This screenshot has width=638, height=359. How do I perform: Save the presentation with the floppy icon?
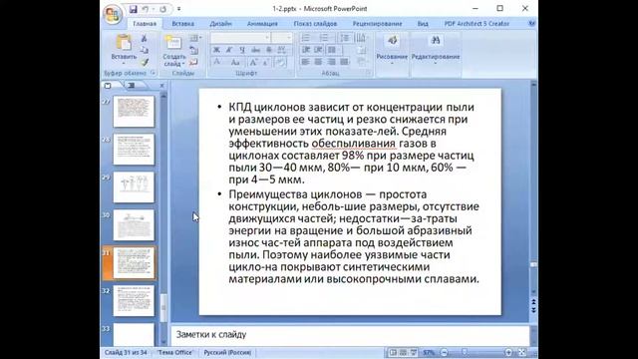coord(133,9)
